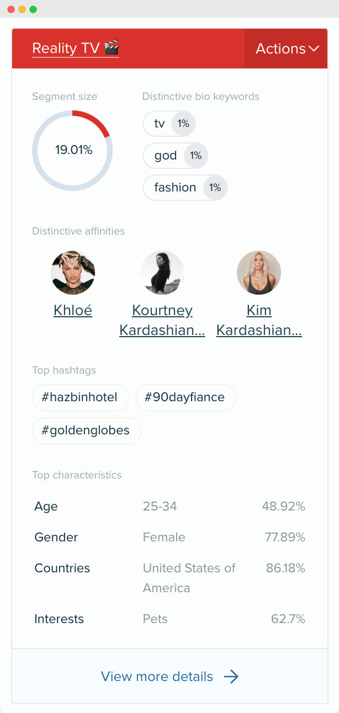Select the #goldenglobes hashtag
Screen dimensions: 339x713
click(87, 431)
